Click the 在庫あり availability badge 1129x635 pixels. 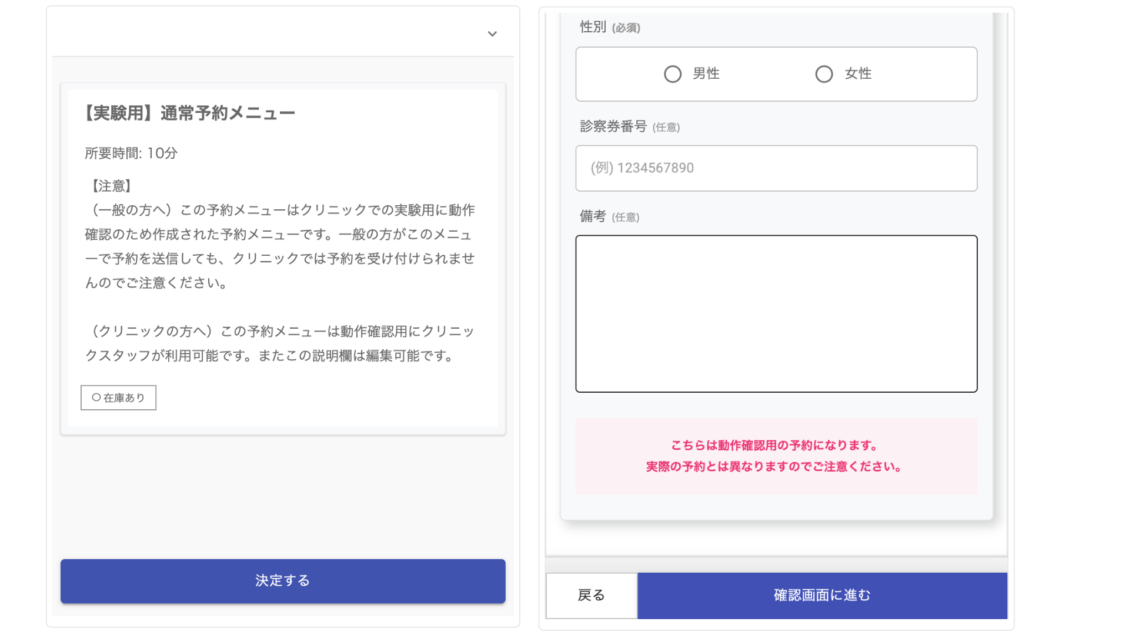[118, 398]
